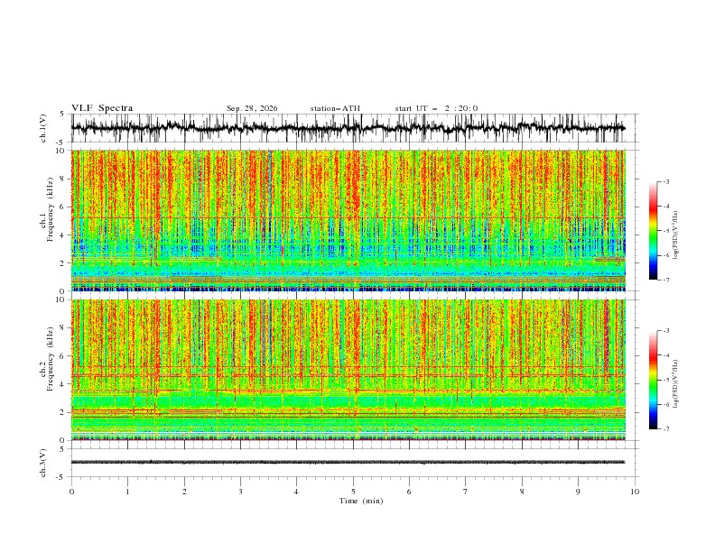Click the ch.1 spectrogram panel
The width and height of the screenshot is (715, 552).
(348, 220)
